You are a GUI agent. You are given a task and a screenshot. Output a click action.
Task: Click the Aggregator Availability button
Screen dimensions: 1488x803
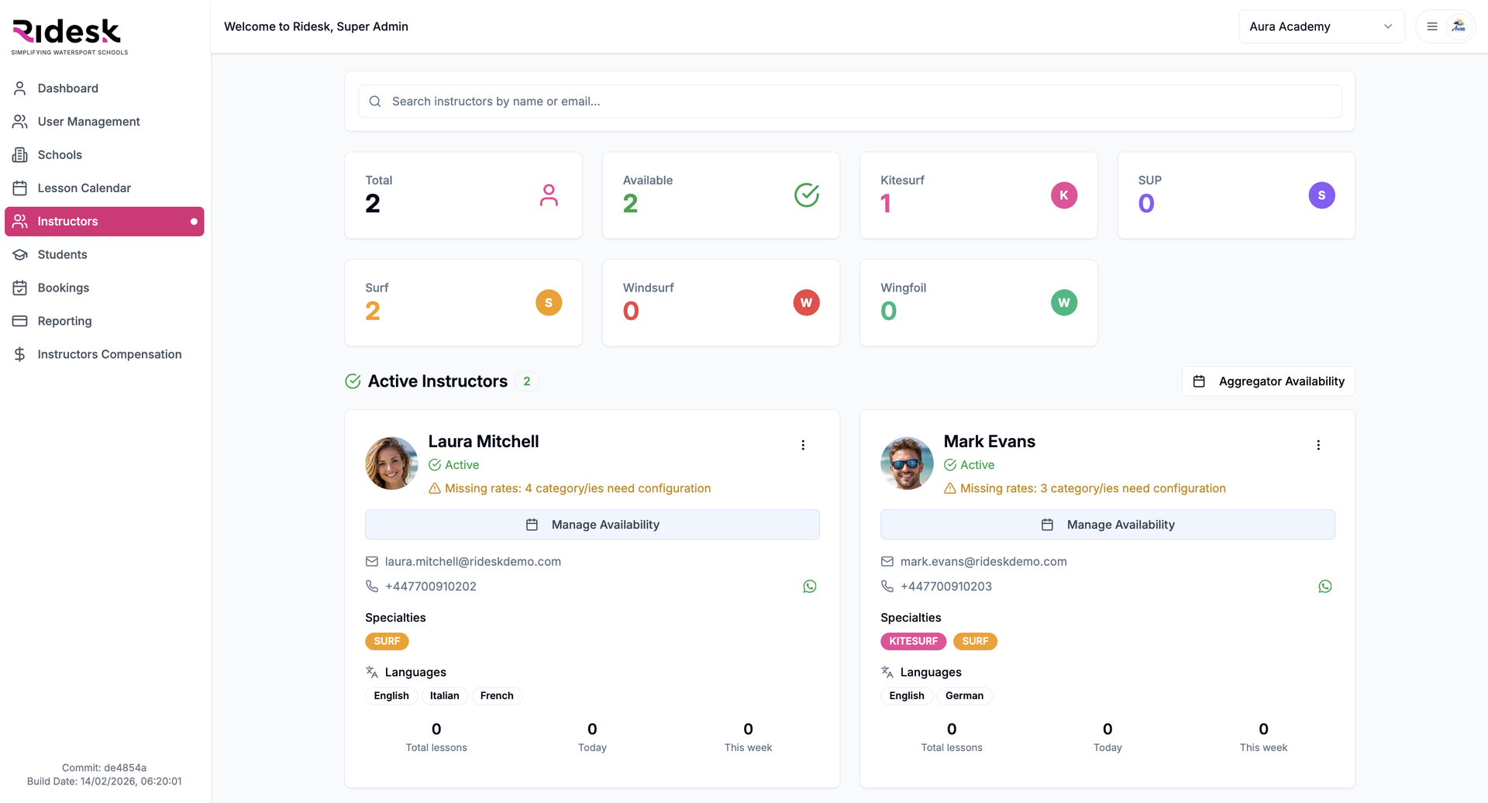[1269, 381]
